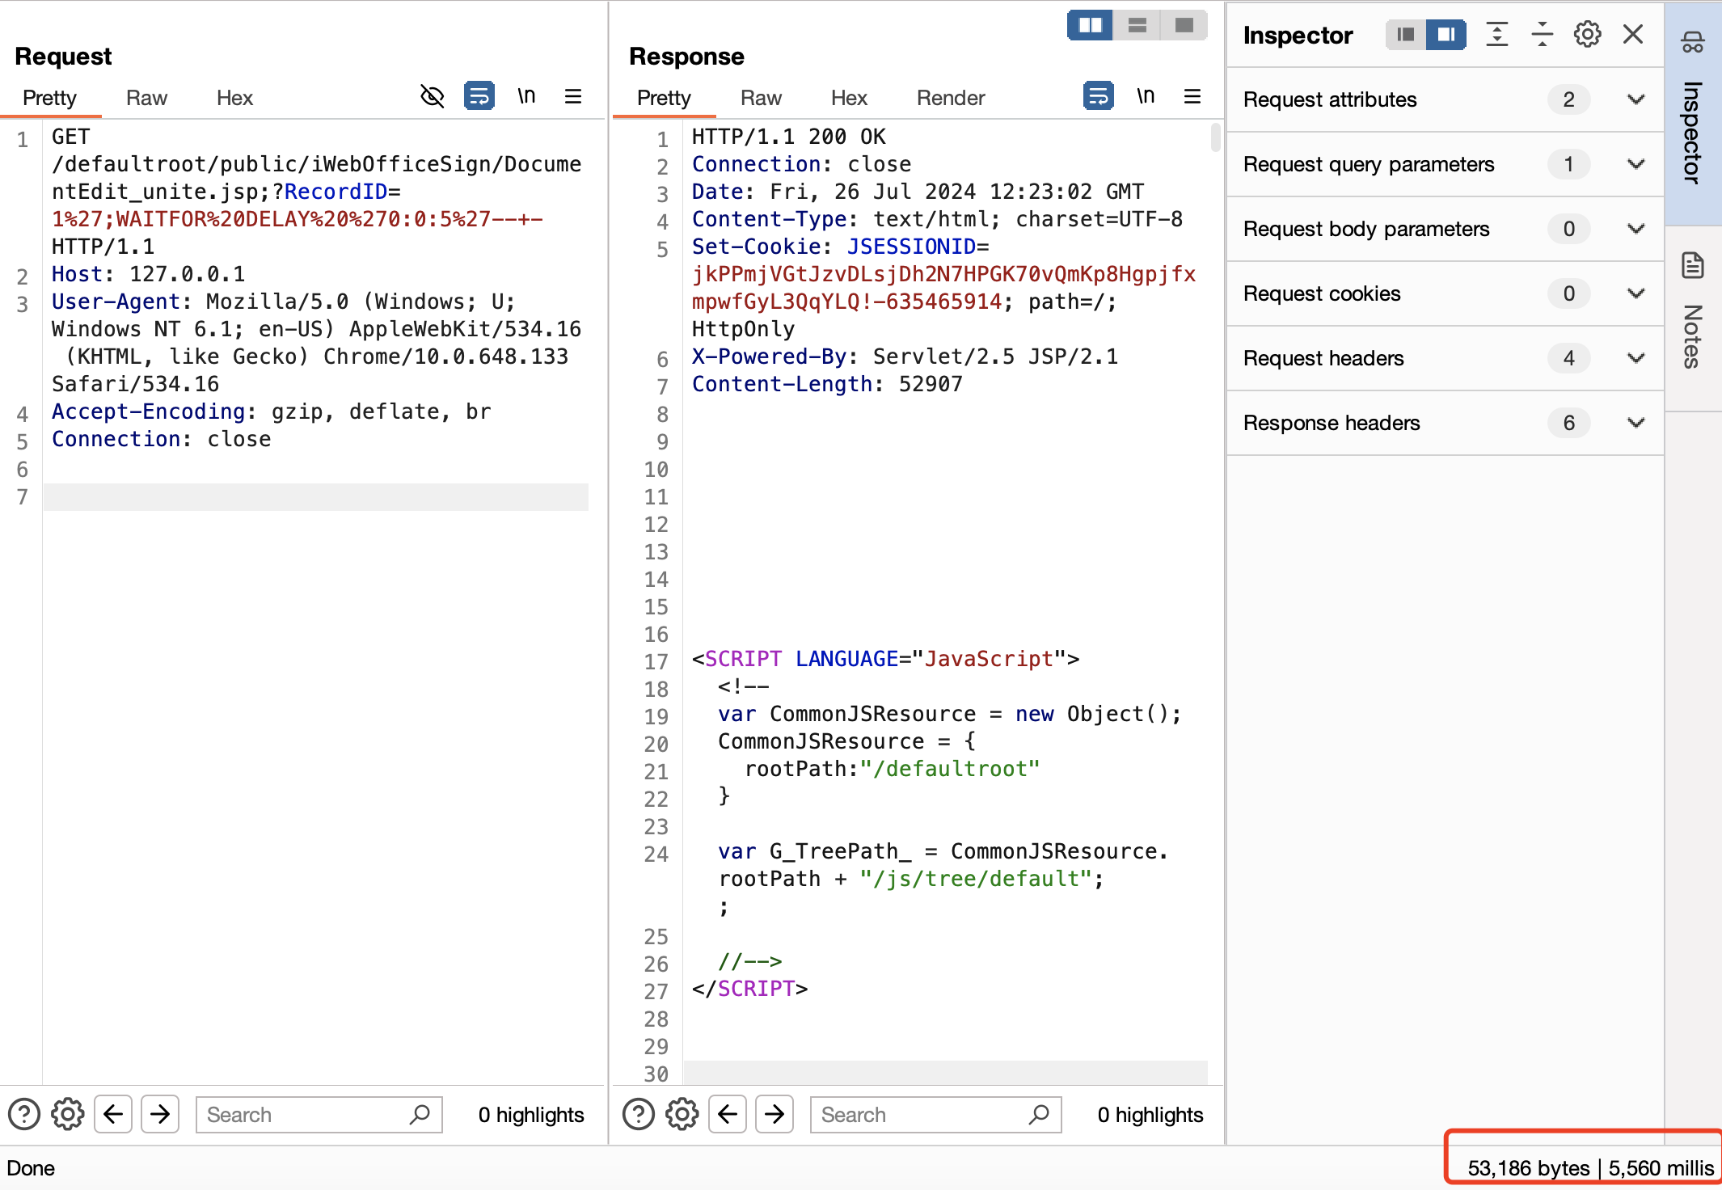The width and height of the screenshot is (1722, 1190).
Task: Go to previous match in Request
Action: [113, 1115]
